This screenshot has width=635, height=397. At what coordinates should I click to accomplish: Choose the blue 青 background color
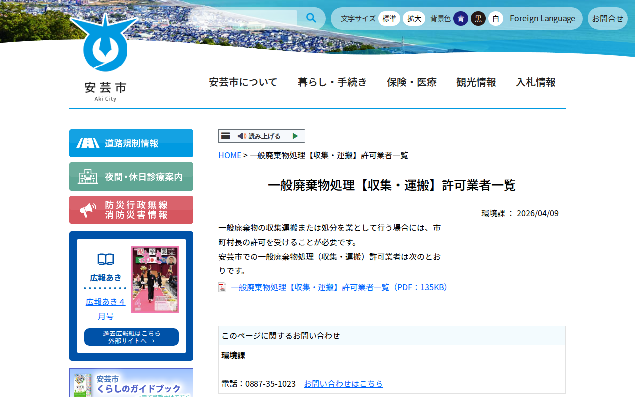(x=461, y=19)
